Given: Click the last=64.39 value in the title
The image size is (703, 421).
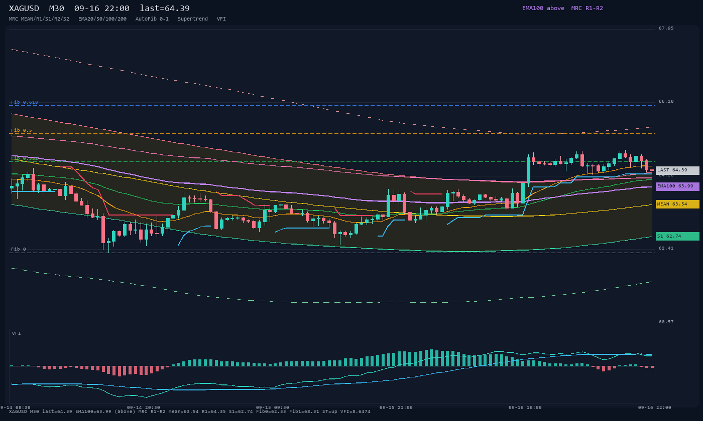Looking at the screenshot, I should (x=165, y=8).
